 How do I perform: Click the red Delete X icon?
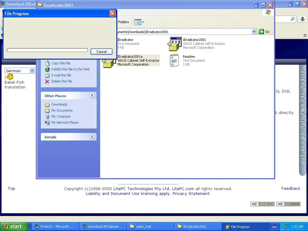pos(47,82)
